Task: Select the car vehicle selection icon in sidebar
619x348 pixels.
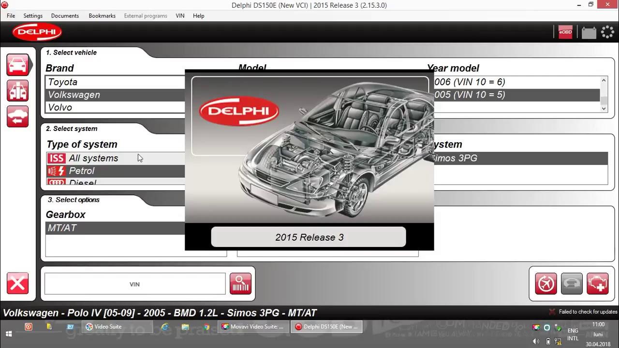Action: [x=17, y=65]
